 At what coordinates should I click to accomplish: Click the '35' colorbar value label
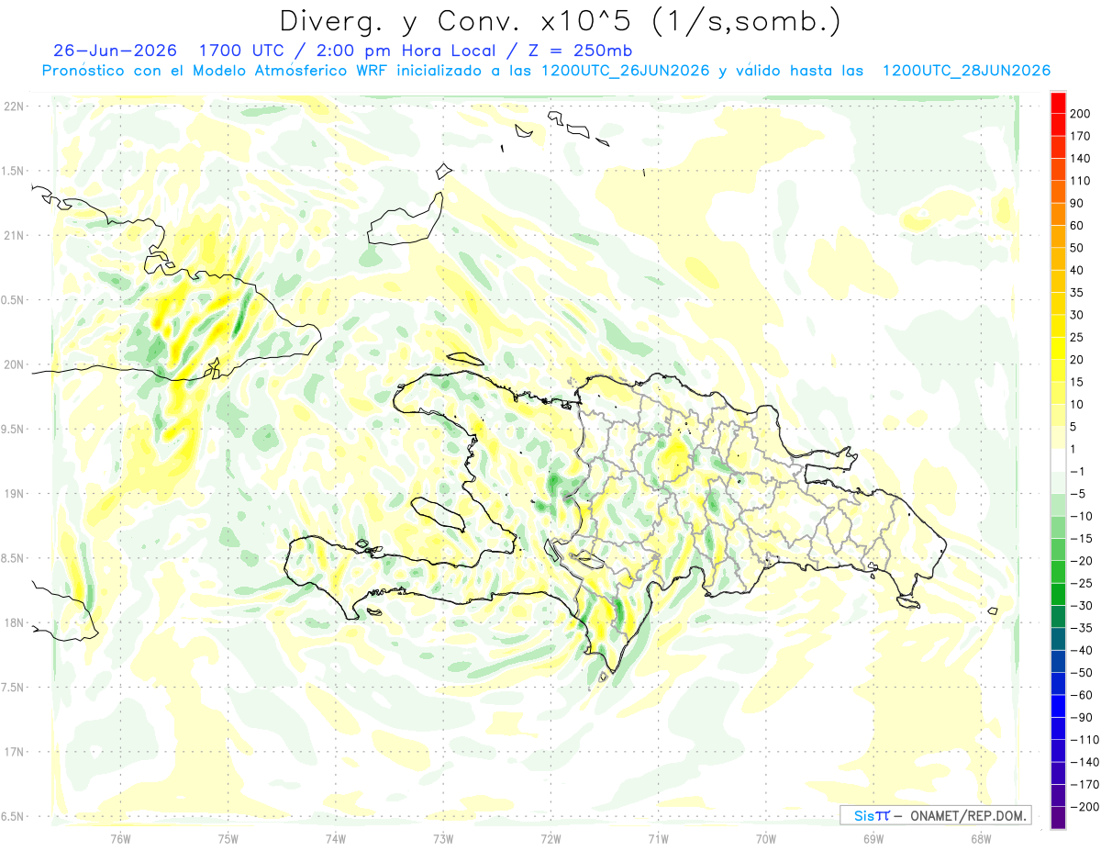[1078, 293]
